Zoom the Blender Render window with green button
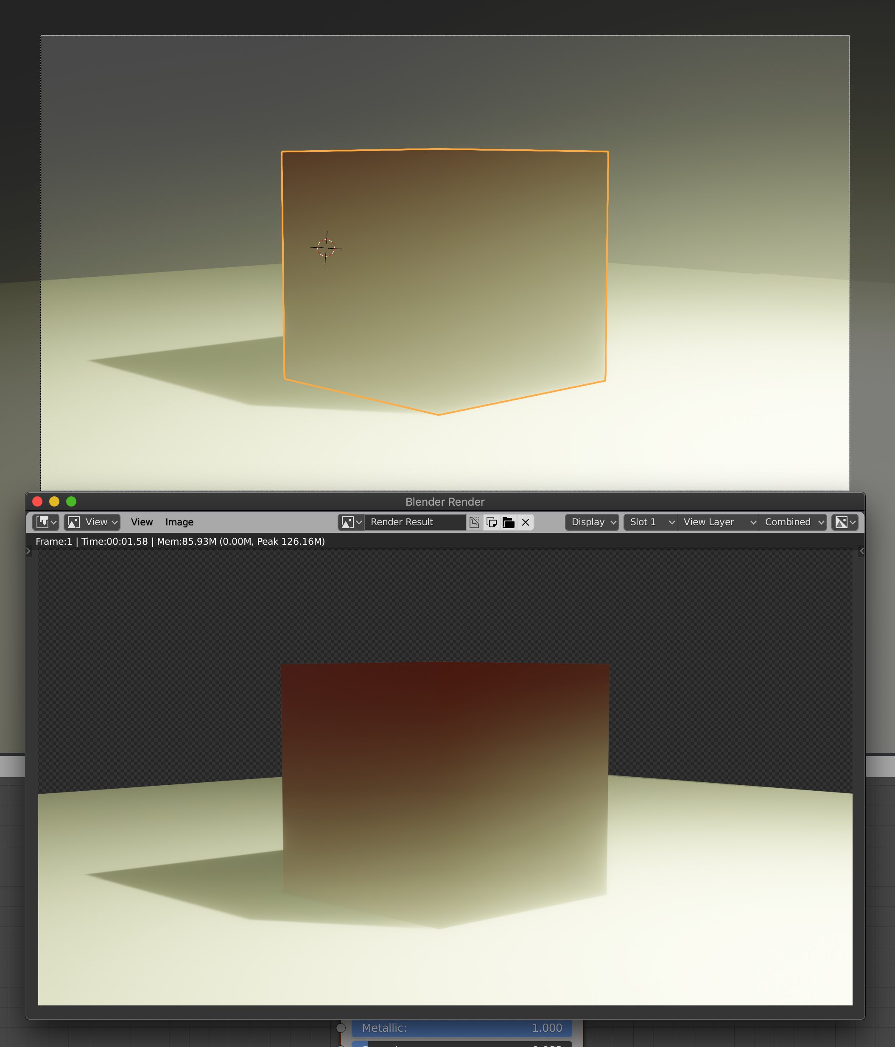This screenshot has width=895, height=1047. (71, 501)
